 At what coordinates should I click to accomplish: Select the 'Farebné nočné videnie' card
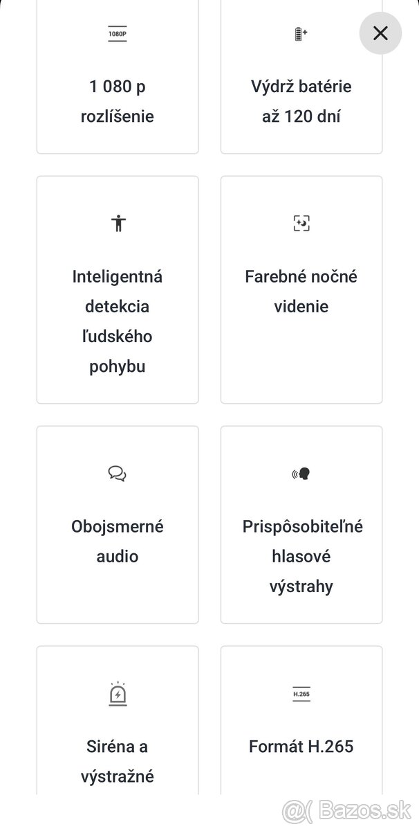301,289
